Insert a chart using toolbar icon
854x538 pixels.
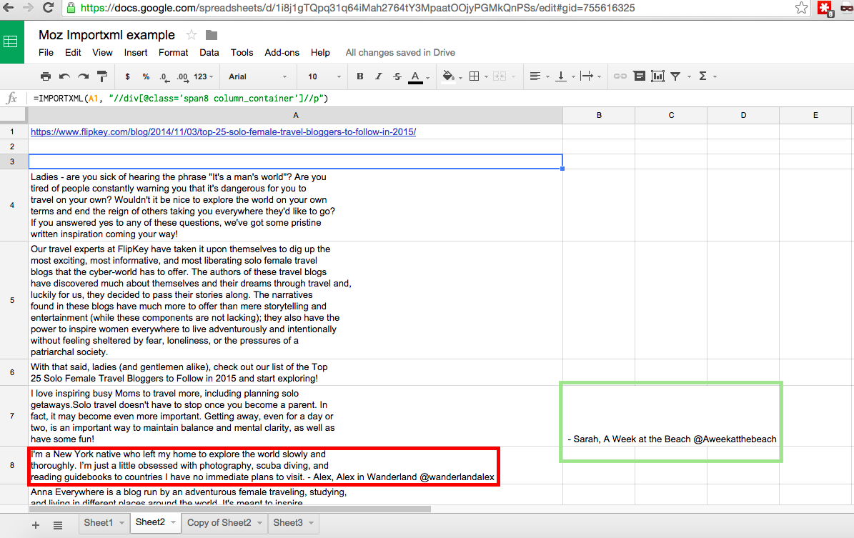point(657,76)
